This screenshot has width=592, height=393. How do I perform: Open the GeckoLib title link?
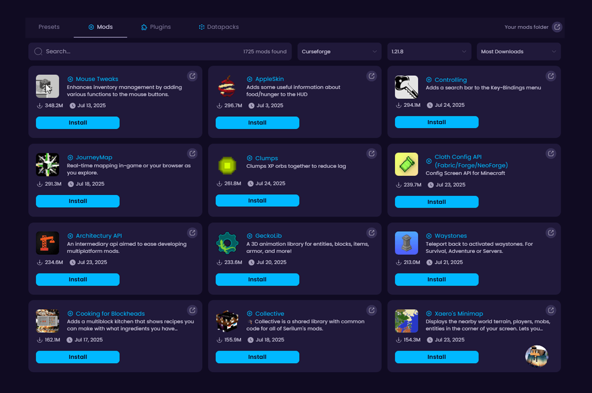coord(268,236)
